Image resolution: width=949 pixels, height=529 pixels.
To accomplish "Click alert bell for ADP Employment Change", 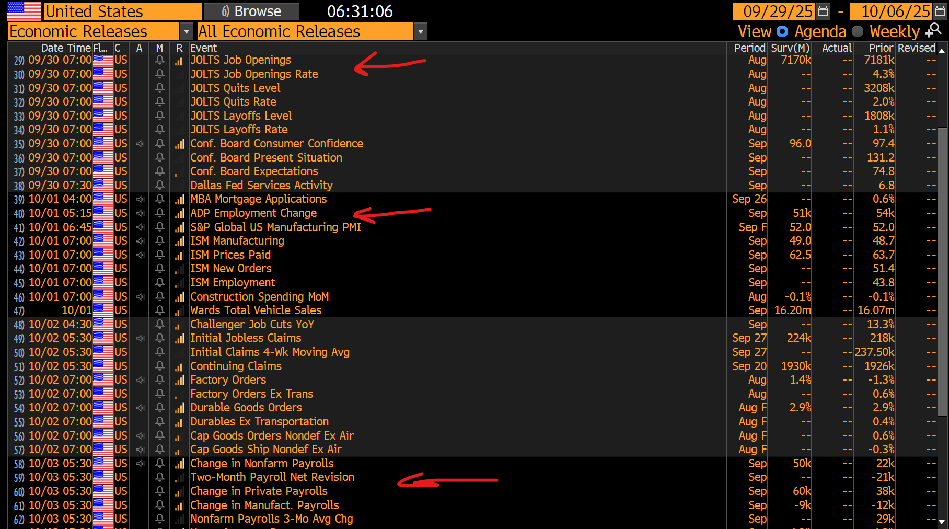I will click(160, 213).
